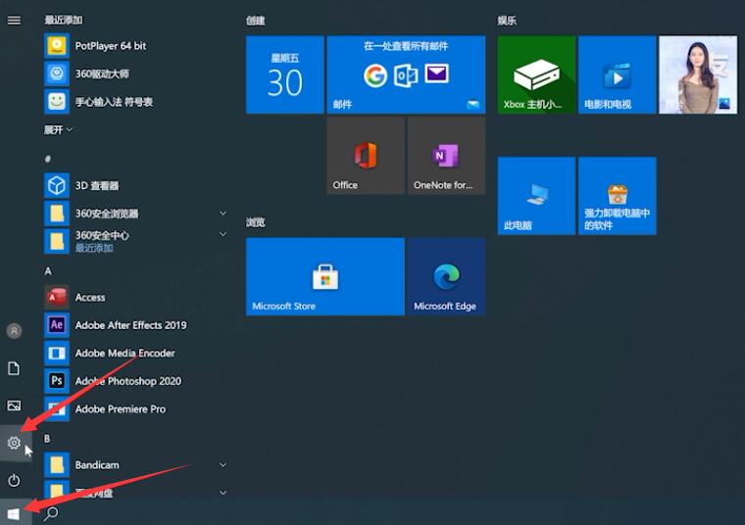Open the Microsoft Store tile
Screen dimensions: 745x525
click(325, 277)
